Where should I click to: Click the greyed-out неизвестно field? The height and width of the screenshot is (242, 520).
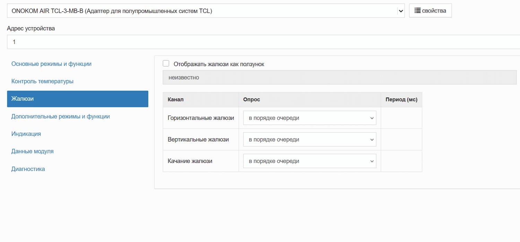[x=339, y=77]
